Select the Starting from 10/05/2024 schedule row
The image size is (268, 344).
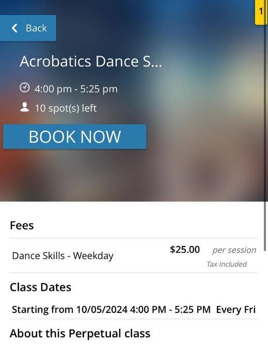point(134,309)
